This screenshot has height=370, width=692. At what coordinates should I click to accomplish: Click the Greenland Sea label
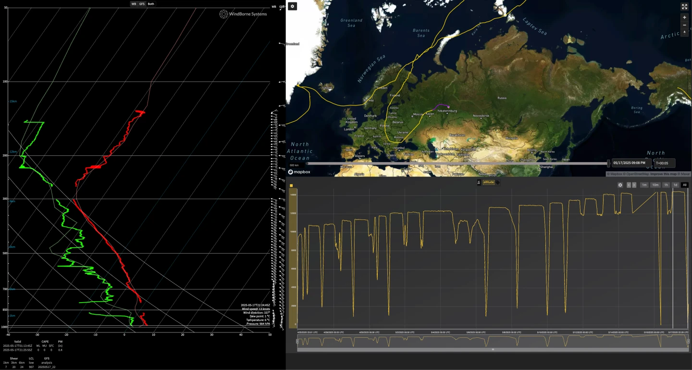(351, 23)
